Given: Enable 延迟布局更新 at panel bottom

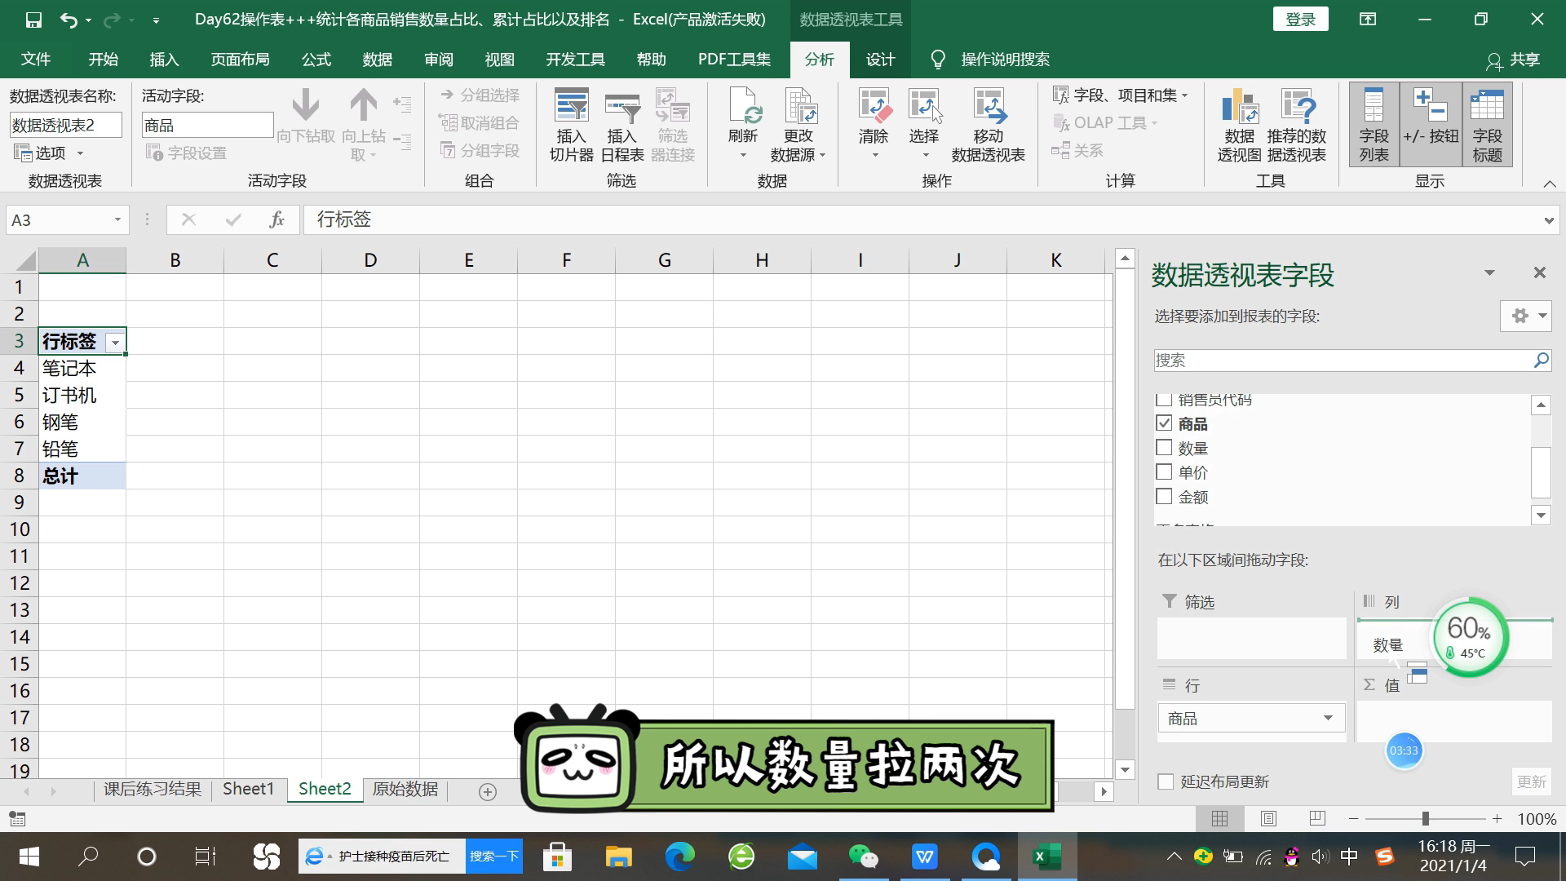Looking at the screenshot, I should tap(1164, 781).
